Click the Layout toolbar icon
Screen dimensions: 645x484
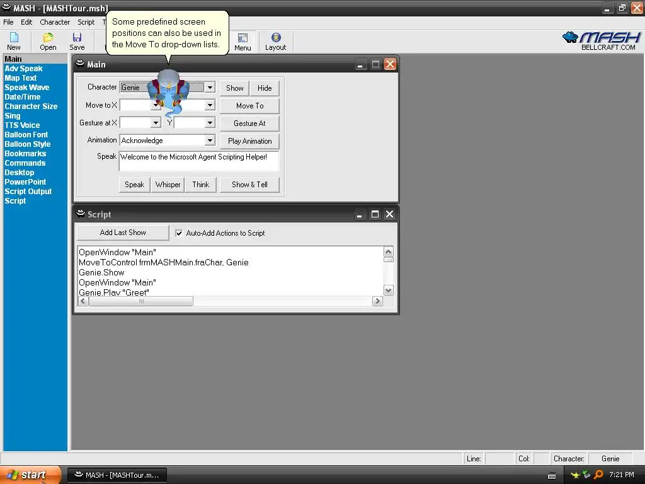coord(275,42)
